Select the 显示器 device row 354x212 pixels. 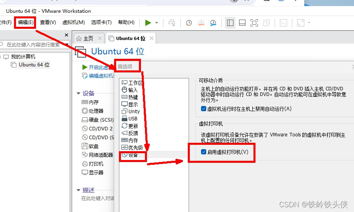93,172
